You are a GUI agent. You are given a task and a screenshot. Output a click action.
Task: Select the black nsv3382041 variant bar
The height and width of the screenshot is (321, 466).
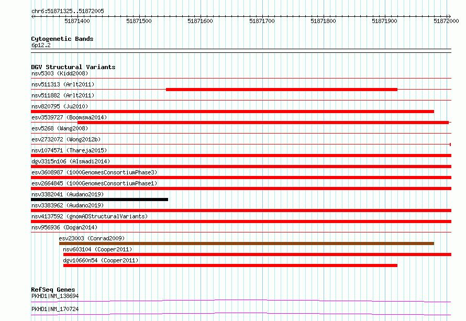pyautogui.click(x=99, y=200)
